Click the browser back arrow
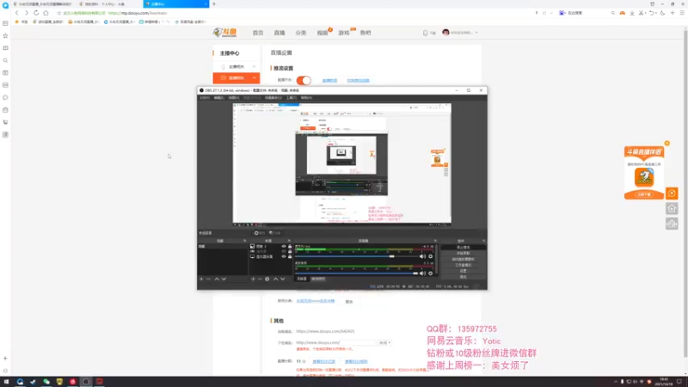Image resolution: width=688 pixels, height=387 pixels. coord(17,13)
